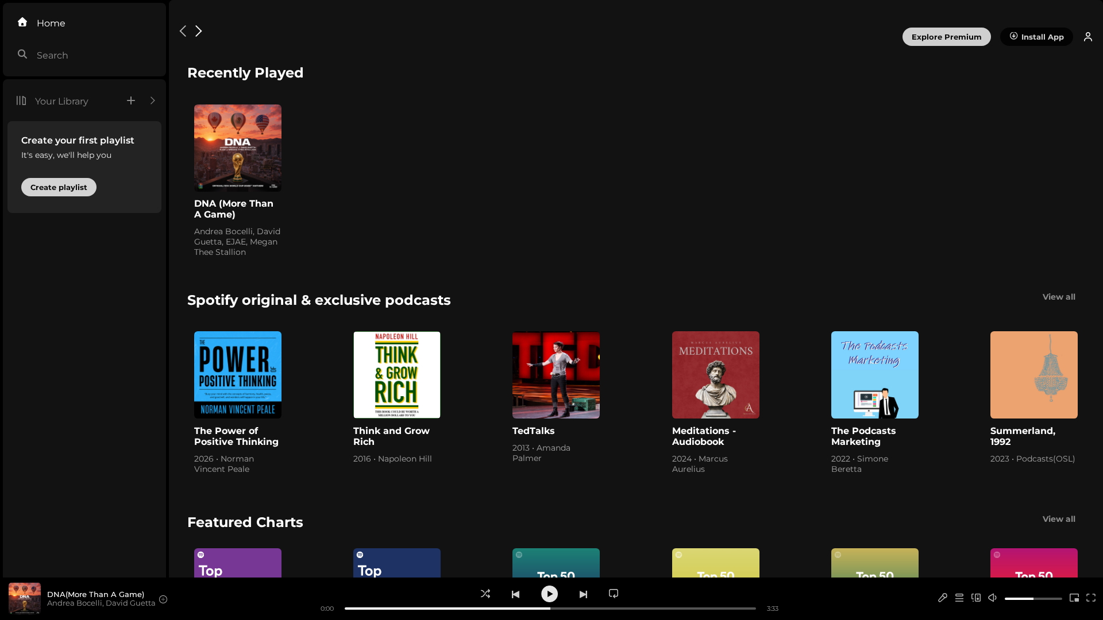Open The Podcasts Marketing cover

875,375
